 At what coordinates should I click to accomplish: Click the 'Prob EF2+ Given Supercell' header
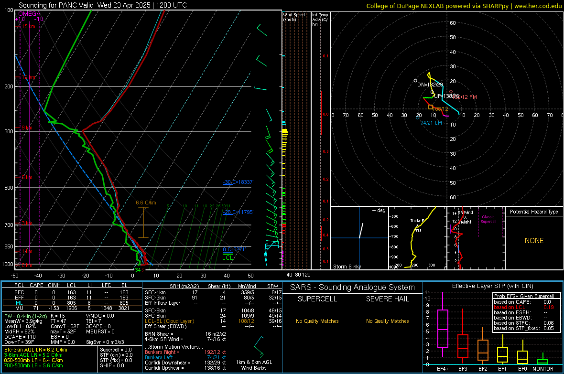point(524,296)
